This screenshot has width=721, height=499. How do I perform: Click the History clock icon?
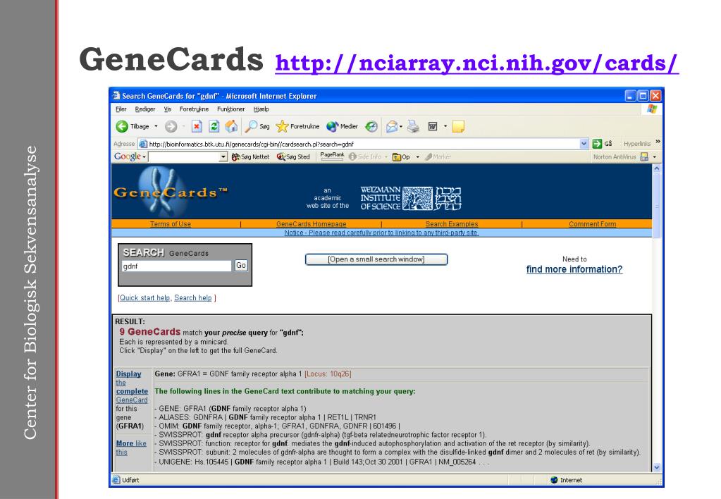(371, 126)
